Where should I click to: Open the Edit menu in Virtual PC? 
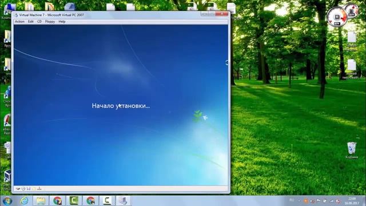tap(30, 22)
